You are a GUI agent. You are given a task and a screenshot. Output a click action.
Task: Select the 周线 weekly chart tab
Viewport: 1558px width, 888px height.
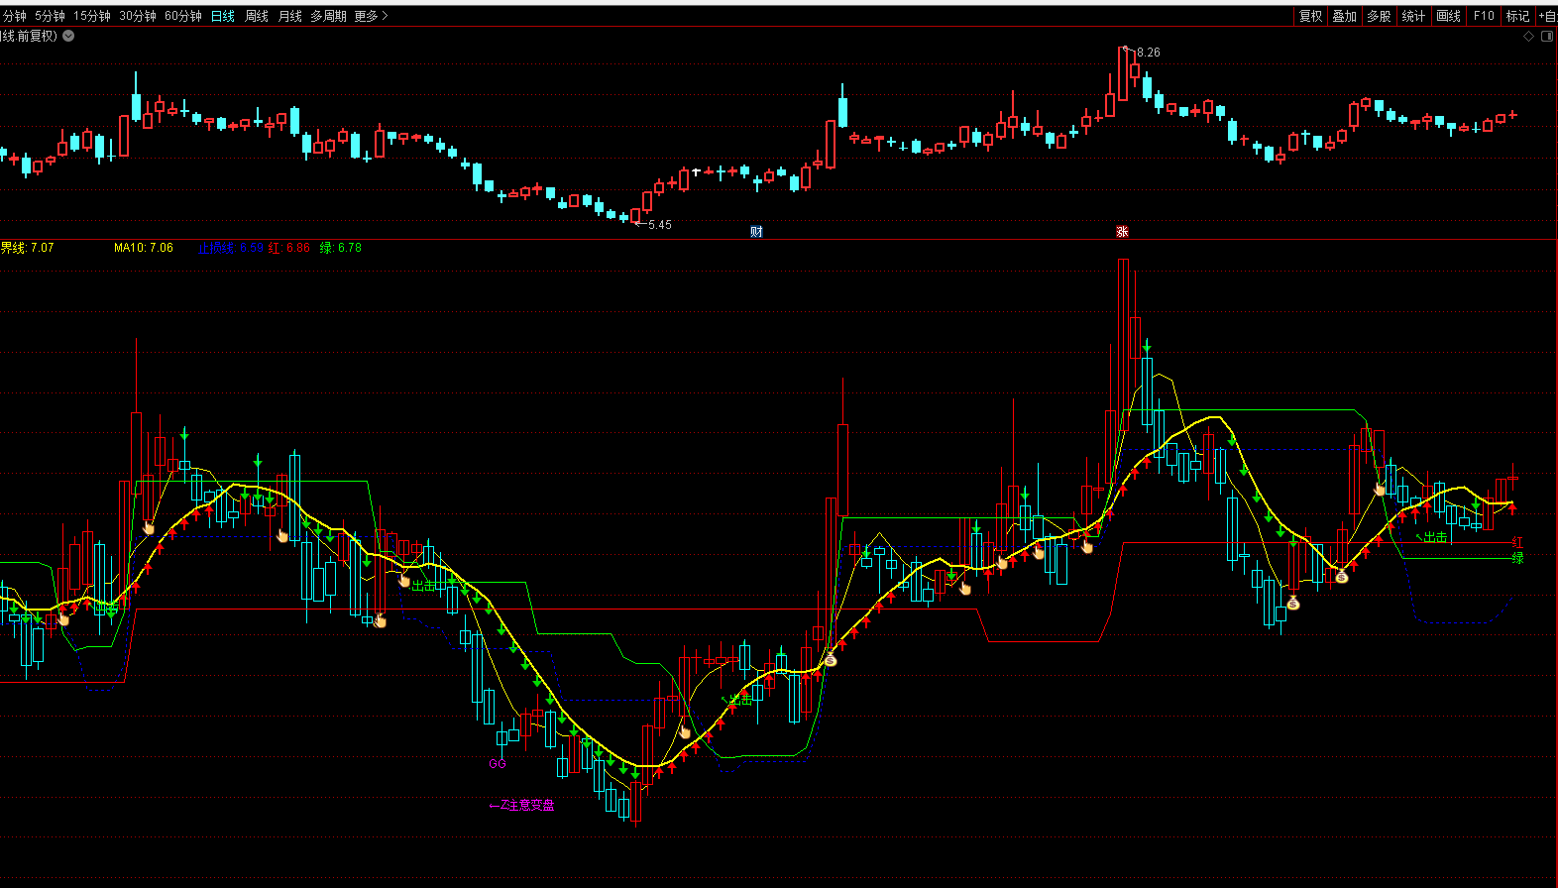tap(257, 16)
